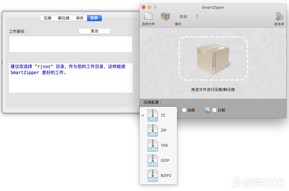Click the blue recommendation text area
This screenshot has height=191, width=289.
point(71,78)
